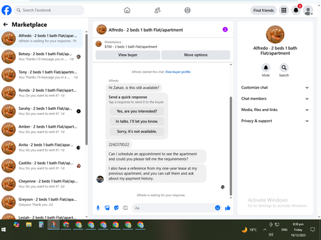Open Greyson conversation in list
This screenshot has height=240, width=321.
41,202
